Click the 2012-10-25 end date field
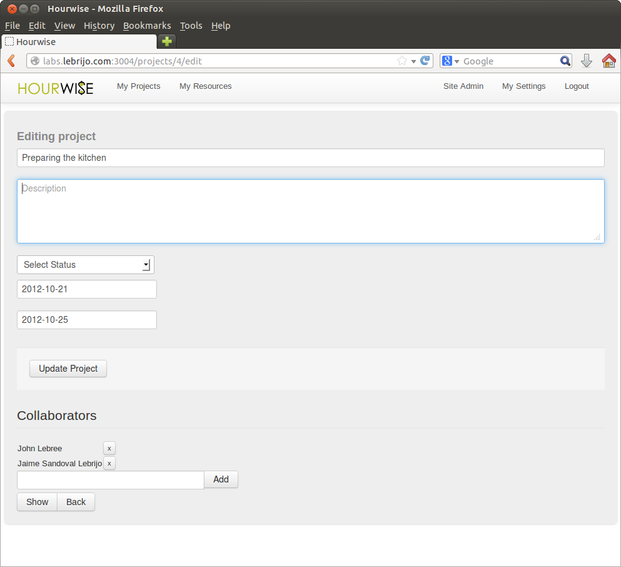 point(87,320)
